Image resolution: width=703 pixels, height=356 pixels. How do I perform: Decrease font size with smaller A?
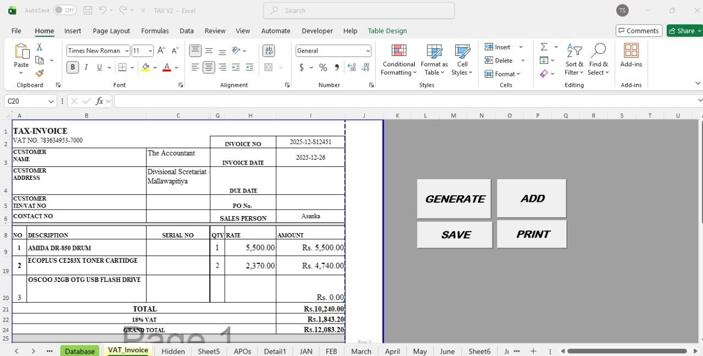point(175,50)
